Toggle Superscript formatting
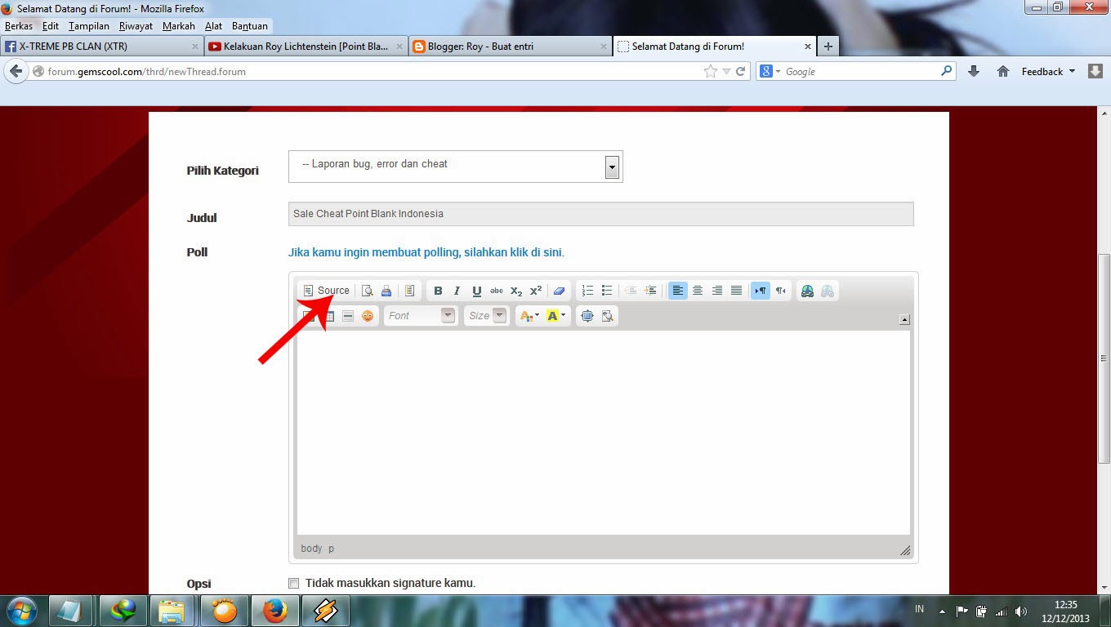 pyautogui.click(x=536, y=291)
